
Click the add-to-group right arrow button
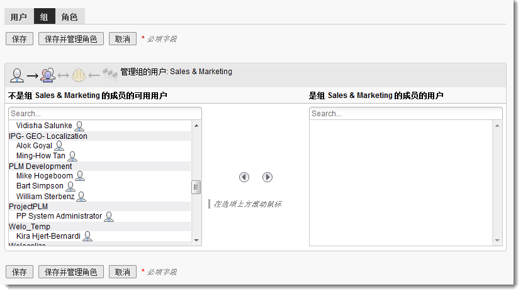click(x=267, y=177)
